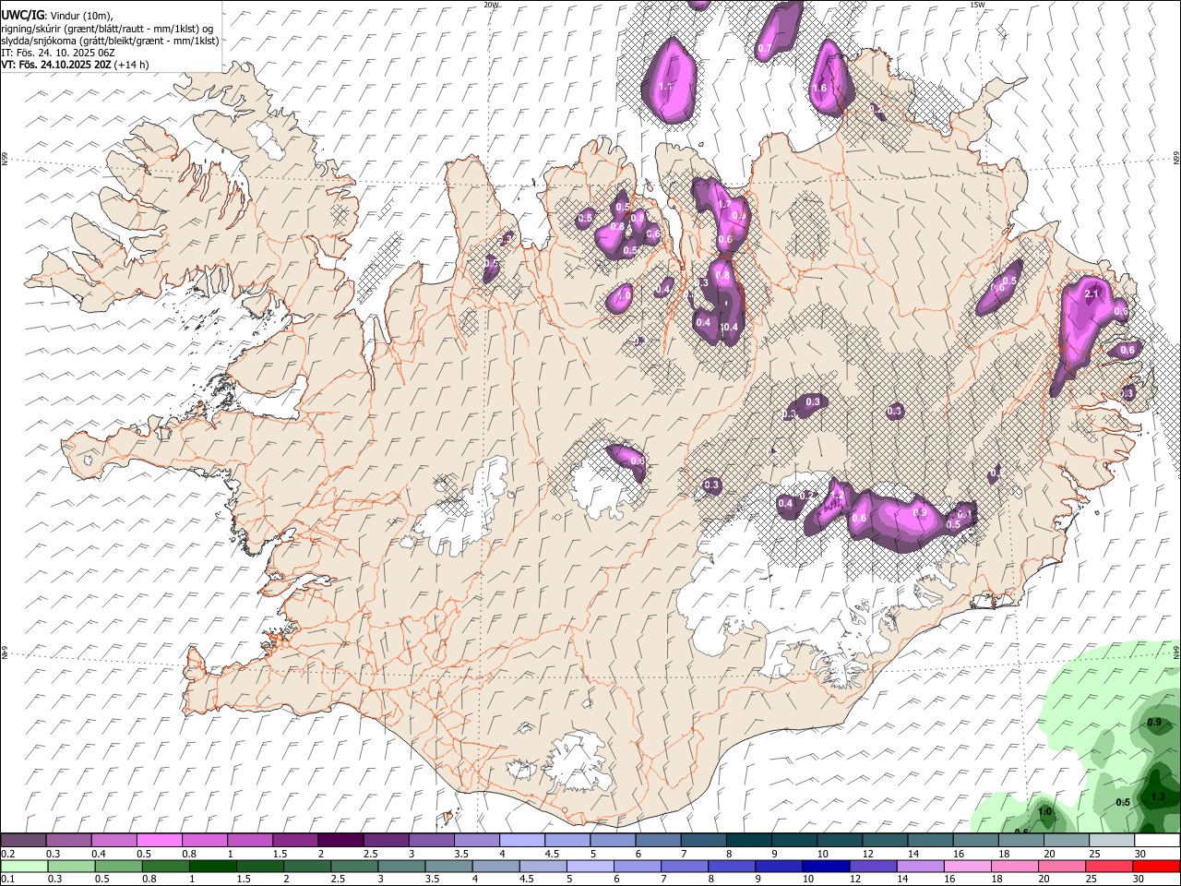The height and width of the screenshot is (886, 1181).
Task: Click the "0.1" label in the green legend row
Action: coord(8,879)
